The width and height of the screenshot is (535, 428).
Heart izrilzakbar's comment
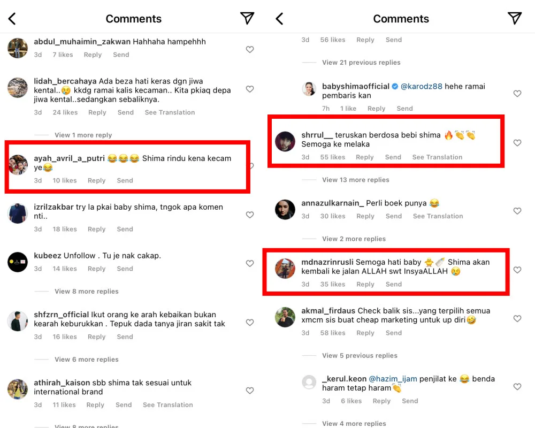[250, 215]
